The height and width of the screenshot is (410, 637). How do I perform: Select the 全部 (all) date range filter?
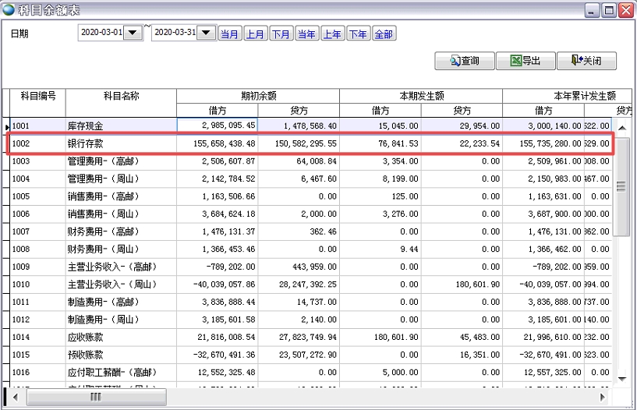click(384, 34)
